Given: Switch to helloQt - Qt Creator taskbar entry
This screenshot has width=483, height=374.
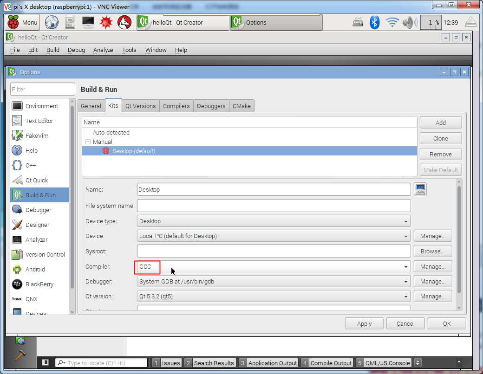Looking at the screenshot, I should pyautogui.click(x=183, y=22).
